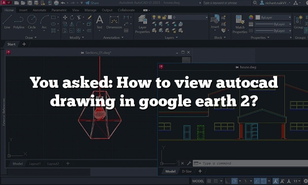Activate the Move tool in Modify
This screenshot has width=308, height=185.
(x=65, y=17)
